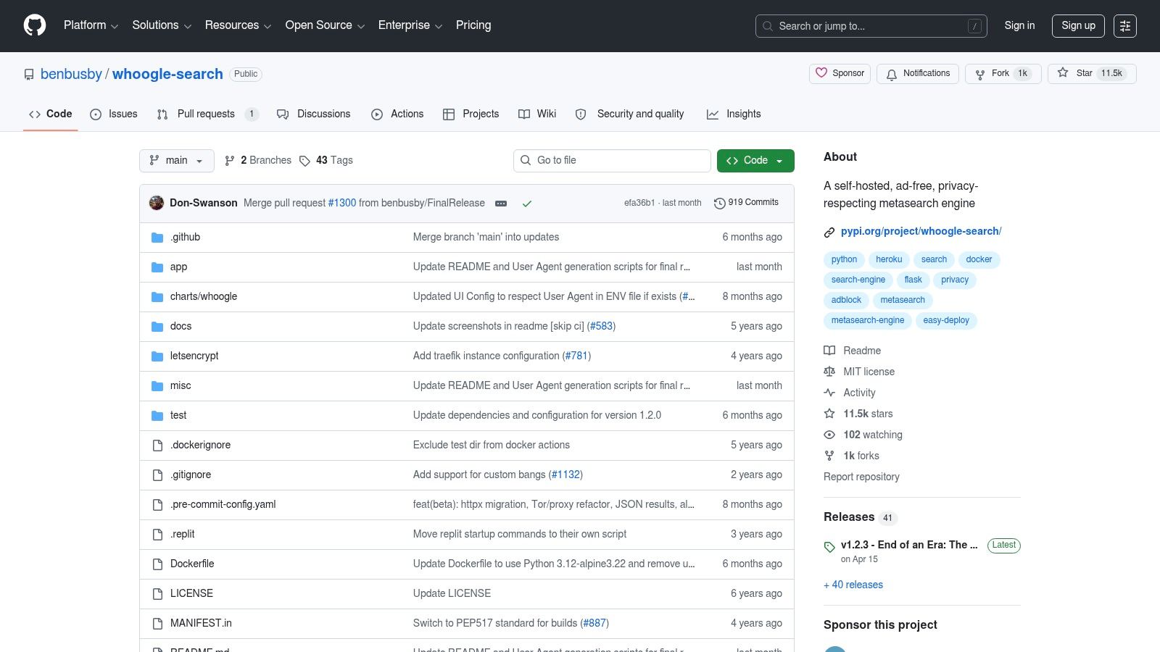
Task: Open the main branch dropdown
Action: [x=177, y=161]
